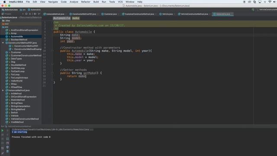
Task: Select BooleanMethod in project tree
Action: click(x=19, y=39)
